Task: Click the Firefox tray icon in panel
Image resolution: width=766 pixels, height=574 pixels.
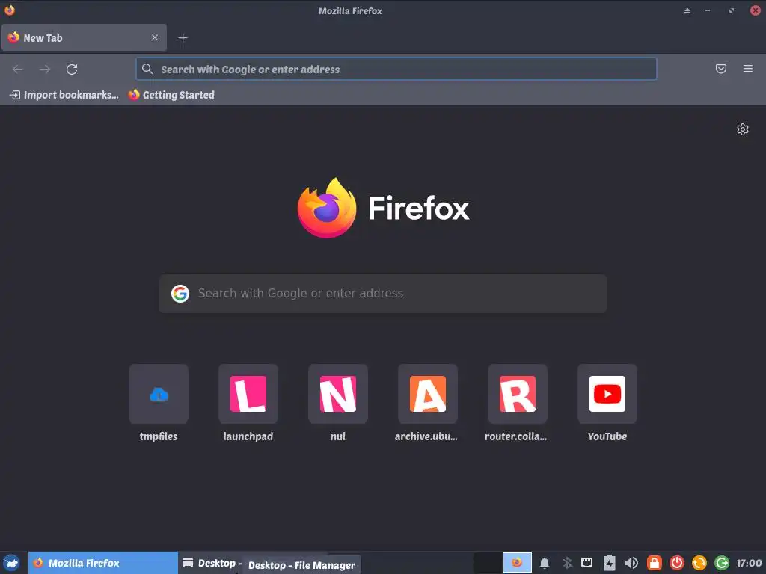Action: pos(517,563)
